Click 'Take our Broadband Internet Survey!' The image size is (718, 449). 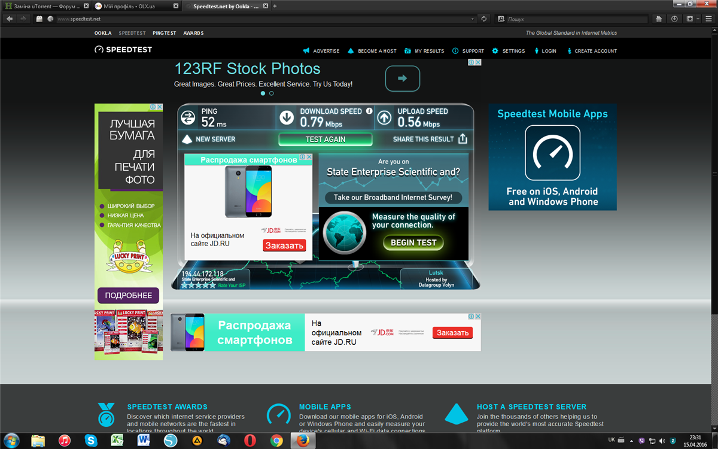393,198
